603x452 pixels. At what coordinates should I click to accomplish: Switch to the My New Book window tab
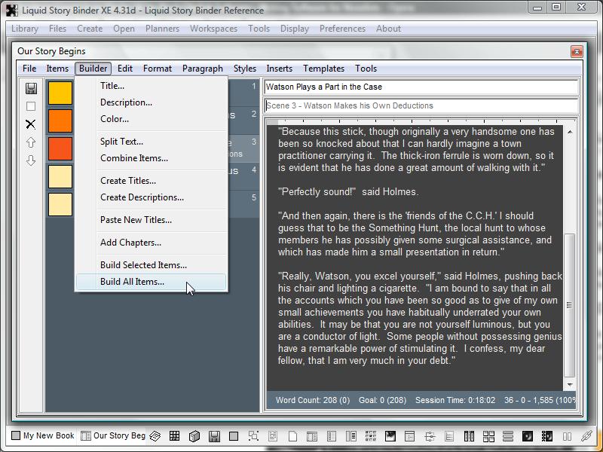pyautogui.click(x=43, y=435)
